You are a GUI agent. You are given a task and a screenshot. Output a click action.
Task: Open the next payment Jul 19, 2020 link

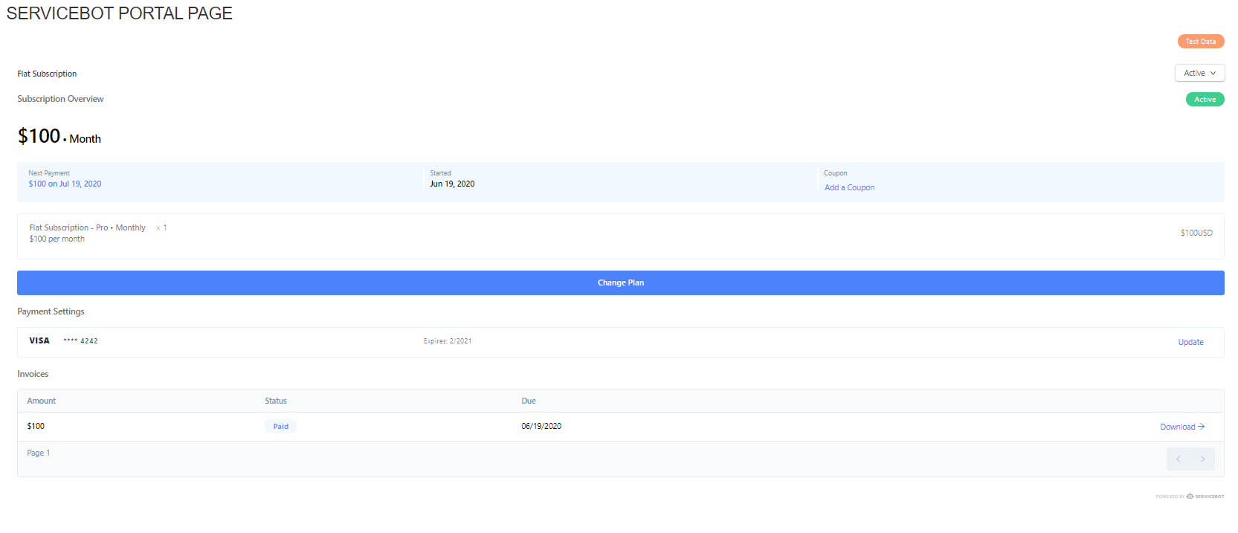(65, 184)
